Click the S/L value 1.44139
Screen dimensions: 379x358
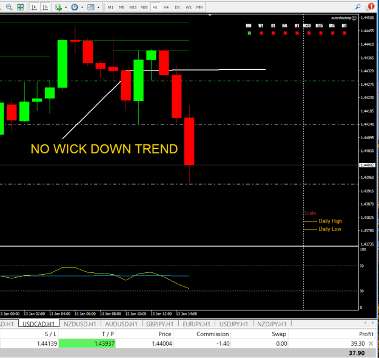[x=47, y=343]
